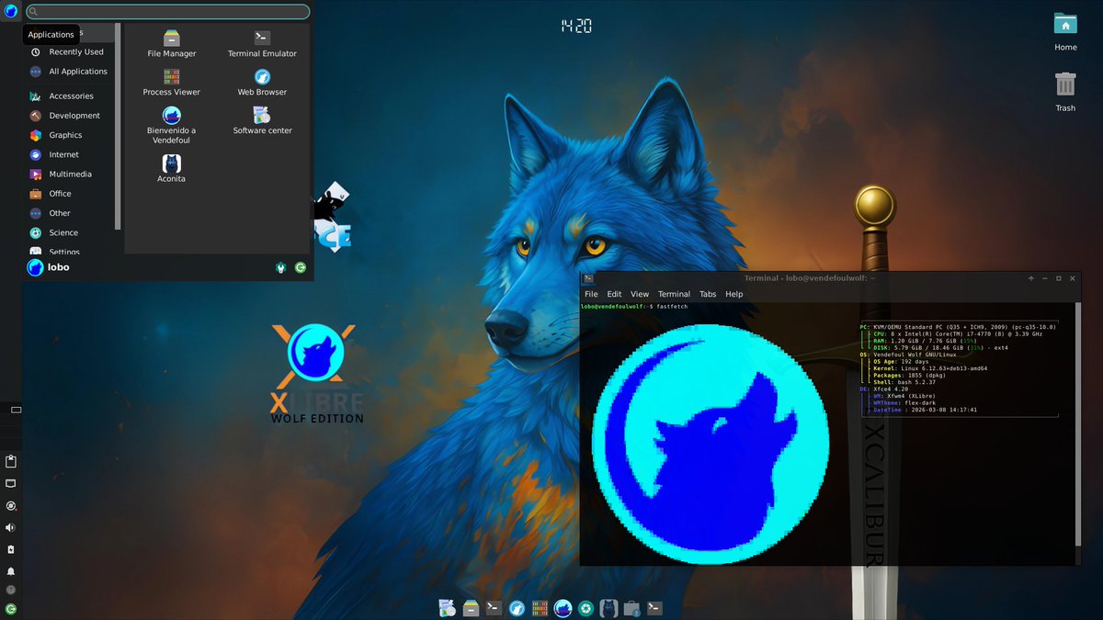Open the View menu in Terminal

[640, 294]
